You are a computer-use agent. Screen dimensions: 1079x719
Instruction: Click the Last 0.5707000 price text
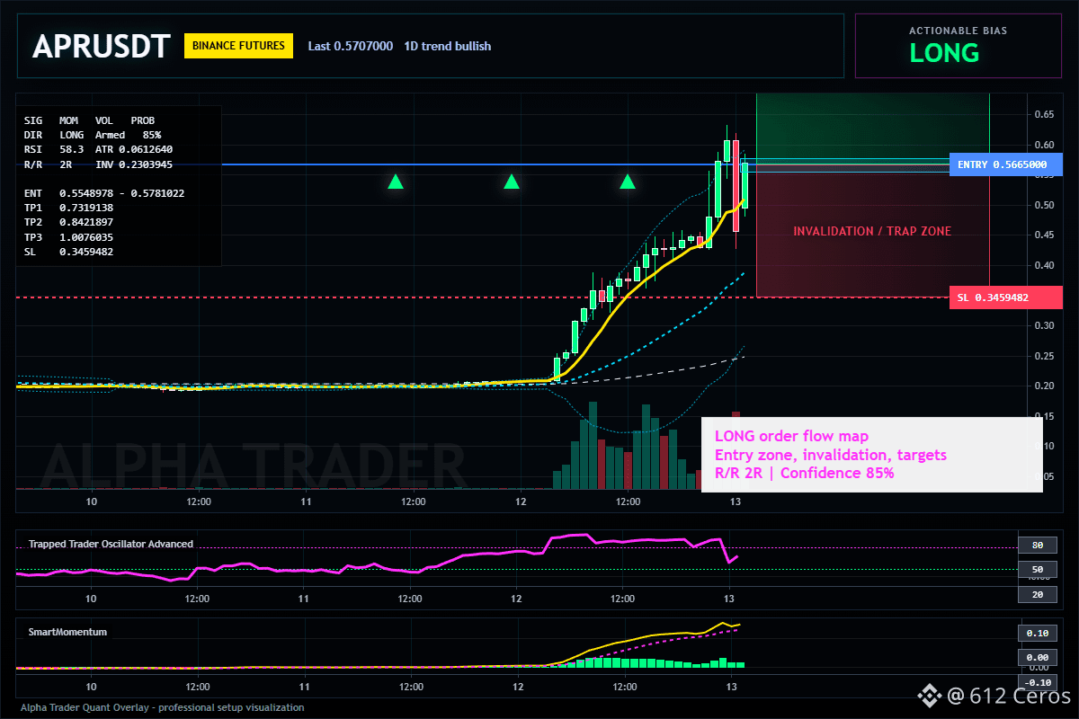point(351,46)
